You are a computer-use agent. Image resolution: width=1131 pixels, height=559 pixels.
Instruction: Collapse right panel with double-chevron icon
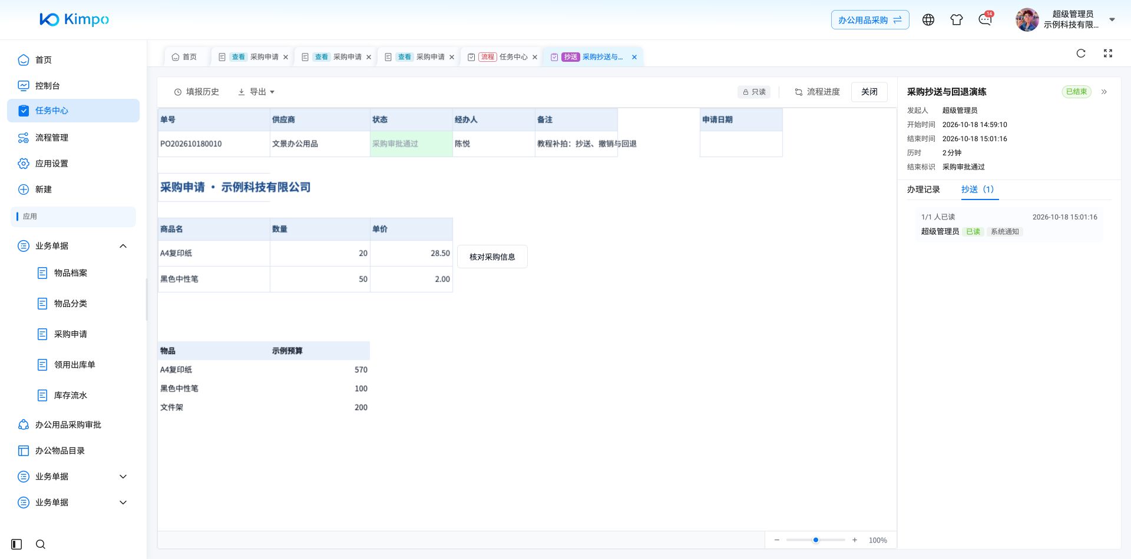click(x=1104, y=92)
